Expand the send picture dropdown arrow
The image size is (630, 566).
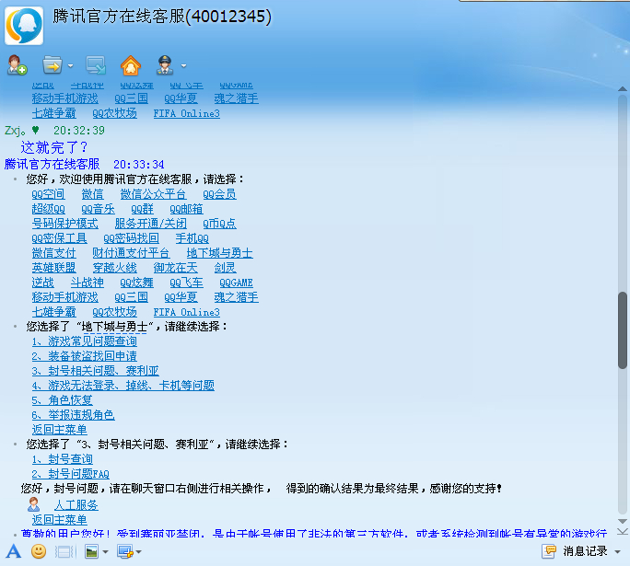[x=105, y=552]
